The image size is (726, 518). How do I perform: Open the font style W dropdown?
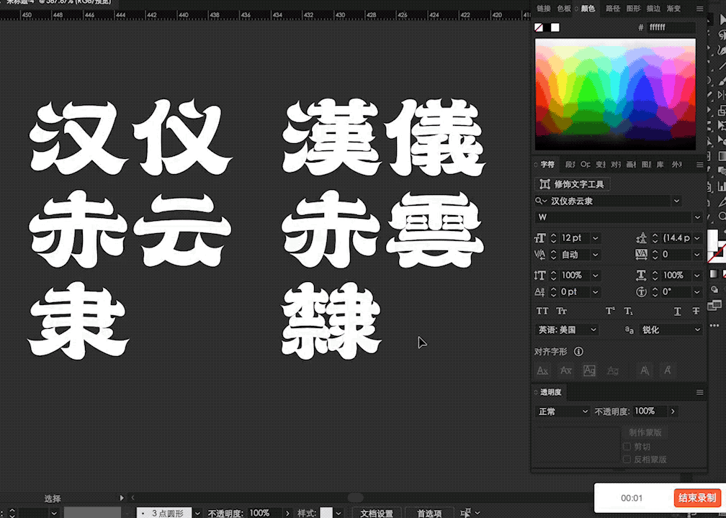pos(697,217)
